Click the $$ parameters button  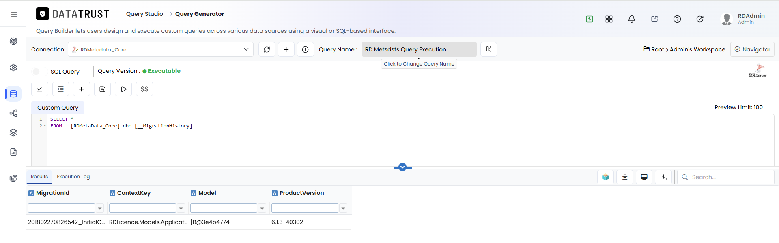click(x=144, y=89)
